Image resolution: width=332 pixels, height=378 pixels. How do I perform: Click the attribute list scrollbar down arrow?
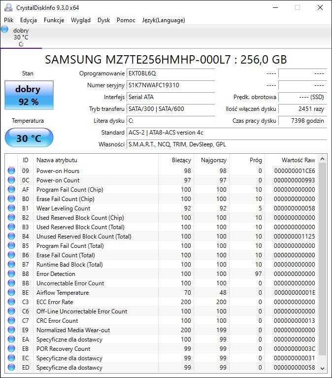(322, 368)
